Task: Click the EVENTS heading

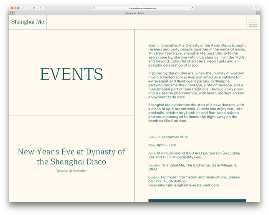Action: 71,74
